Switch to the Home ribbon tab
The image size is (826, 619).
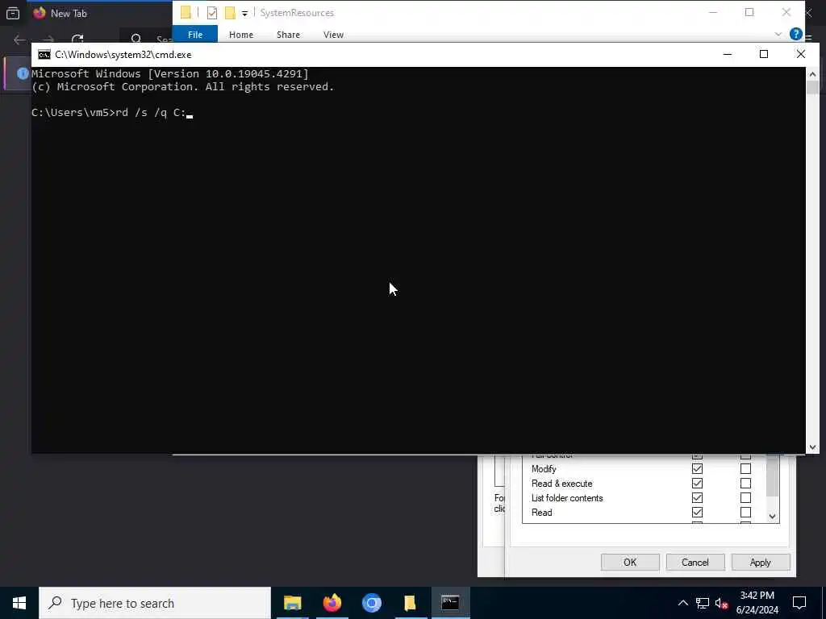pyautogui.click(x=241, y=34)
